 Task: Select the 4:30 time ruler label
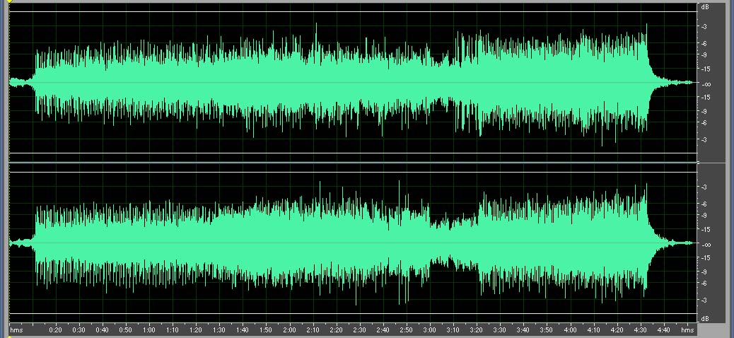(641, 330)
